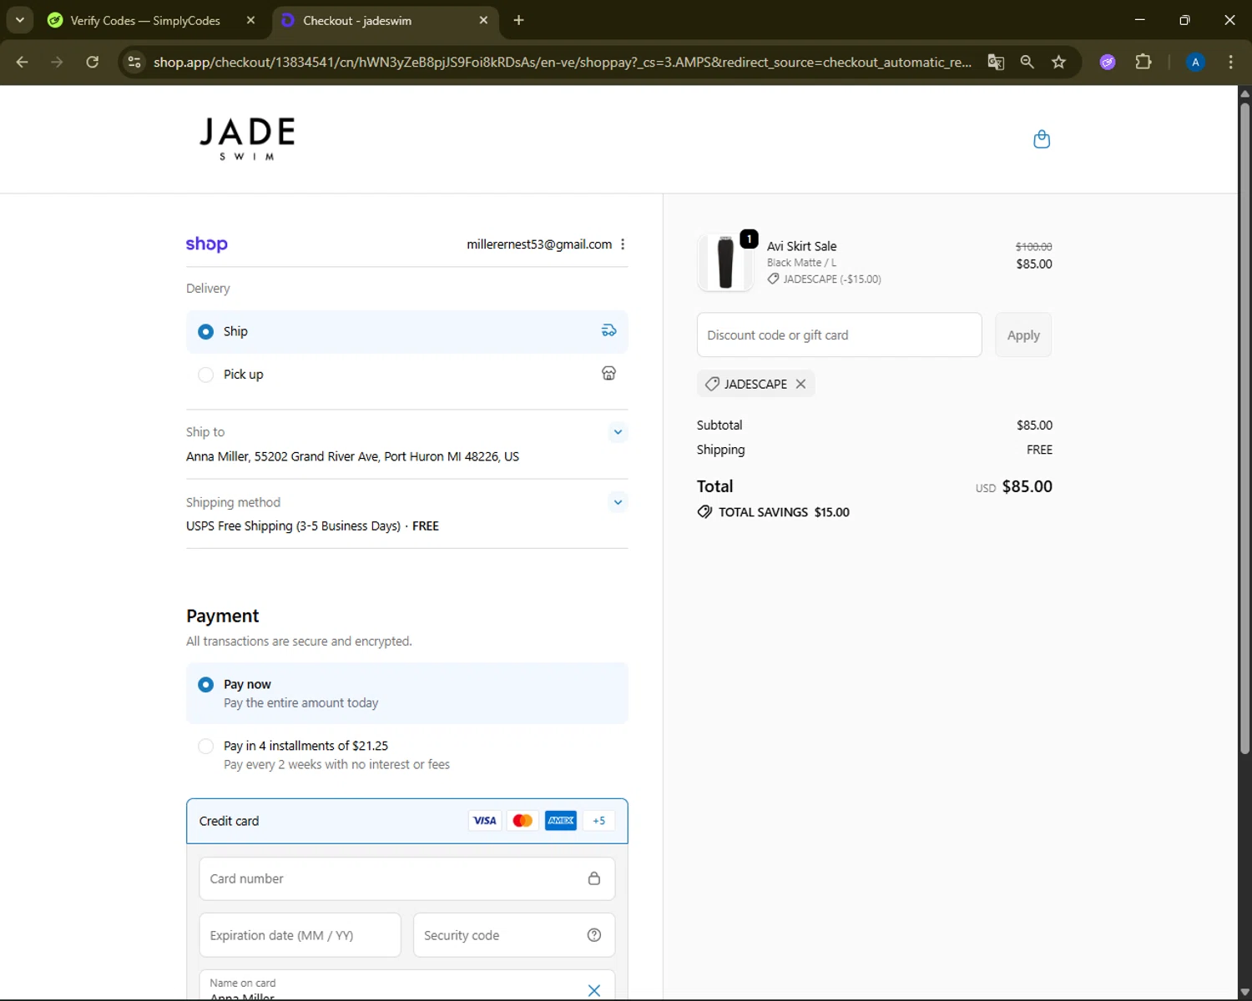Image resolution: width=1252 pixels, height=1001 pixels.
Task: Click the Google Translate icon in address bar
Action: click(996, 63)
